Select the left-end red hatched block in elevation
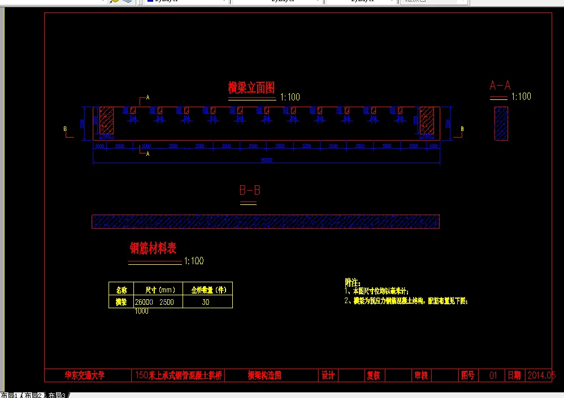This screenshot has width=564, height=398. click(x=106, y=120)
